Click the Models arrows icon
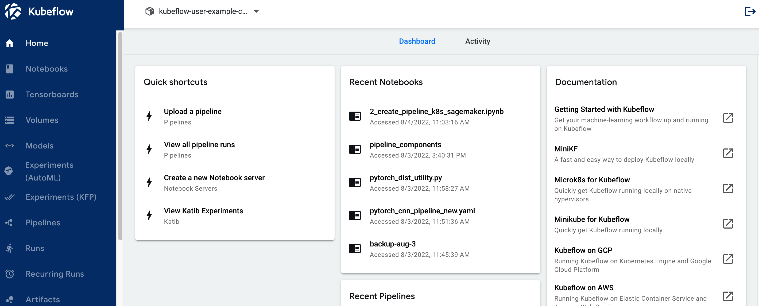Image resolution: width=759 pixels, height=306 pixels. pos(9,146)
